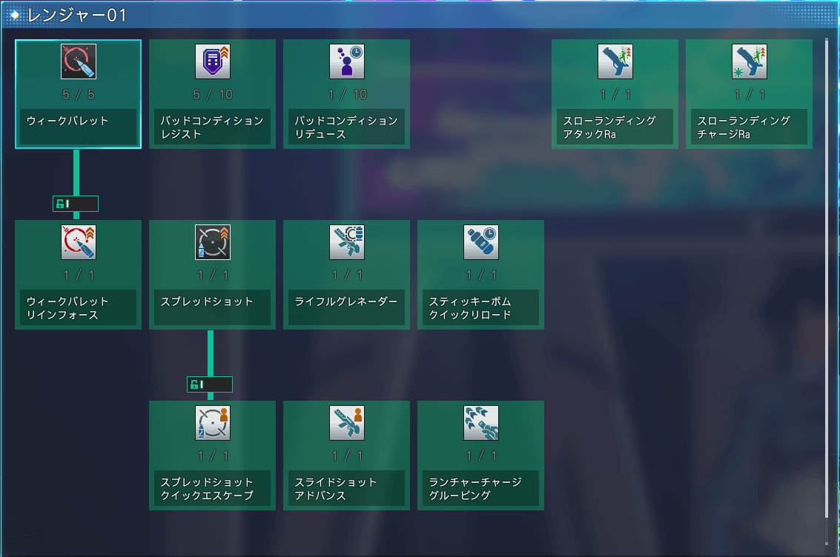Screen dimensions: 840x557
Task: Click the 1 / 10 level counter
Action: point(347,95)
